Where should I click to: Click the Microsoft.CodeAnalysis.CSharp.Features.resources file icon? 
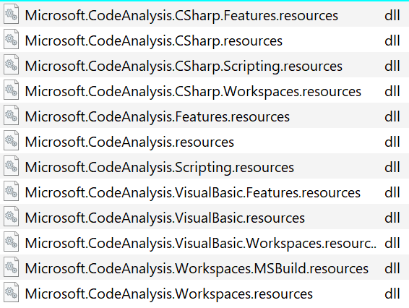click(12, 14)
